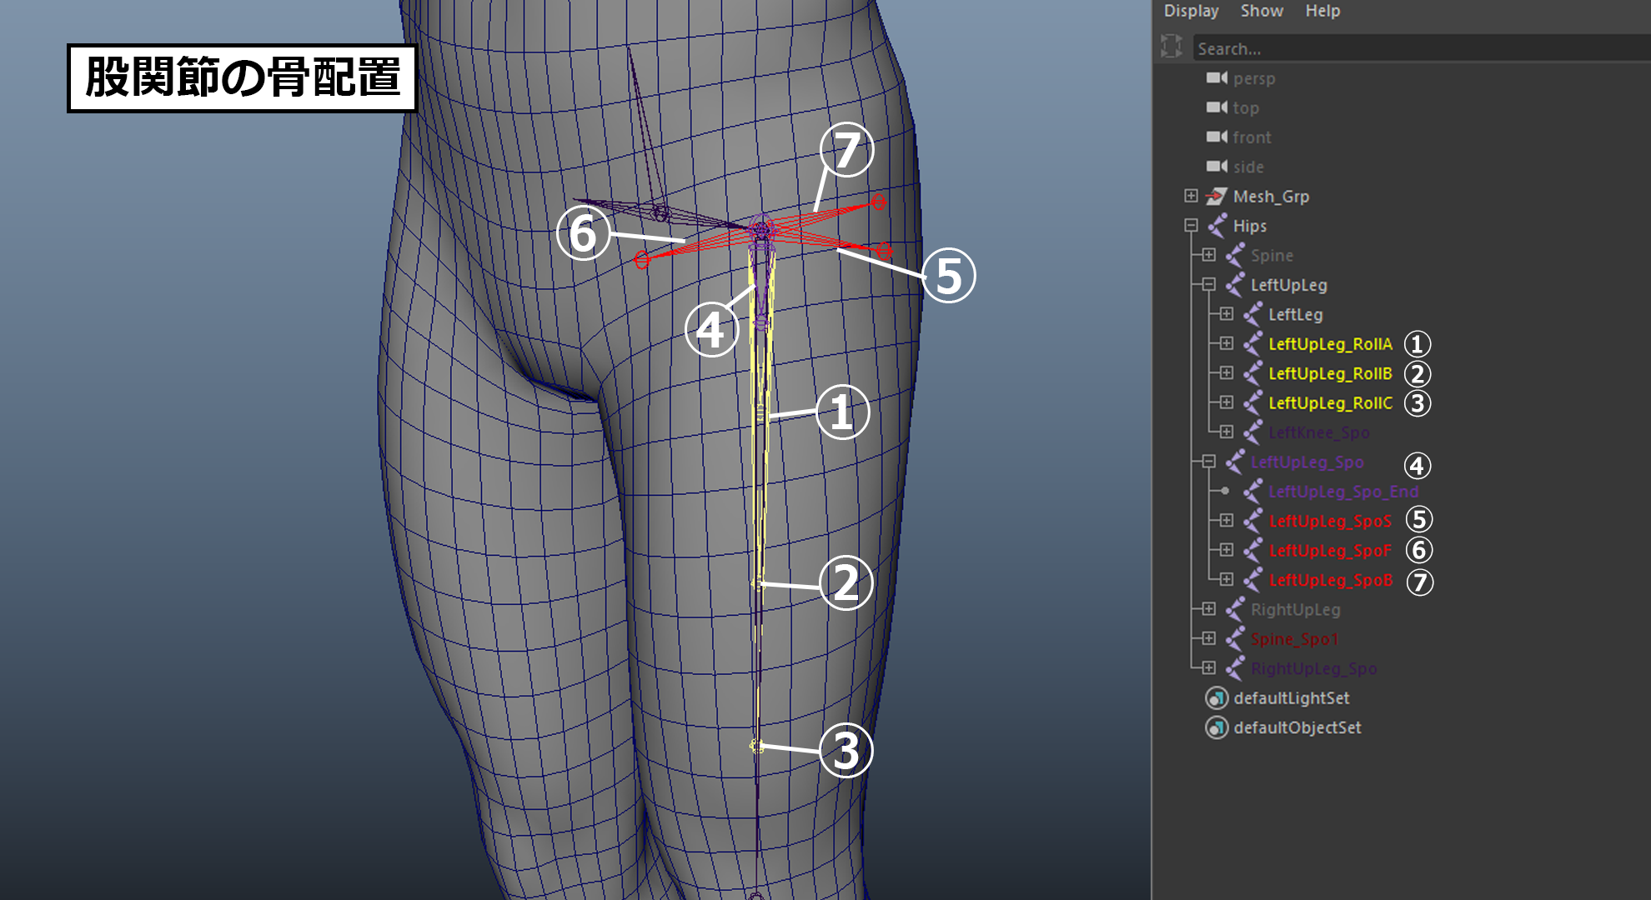The height and width of the screenshot is (900, 1651).
Task: Click the front camera icon
Action: click(x=1217, y=137)
